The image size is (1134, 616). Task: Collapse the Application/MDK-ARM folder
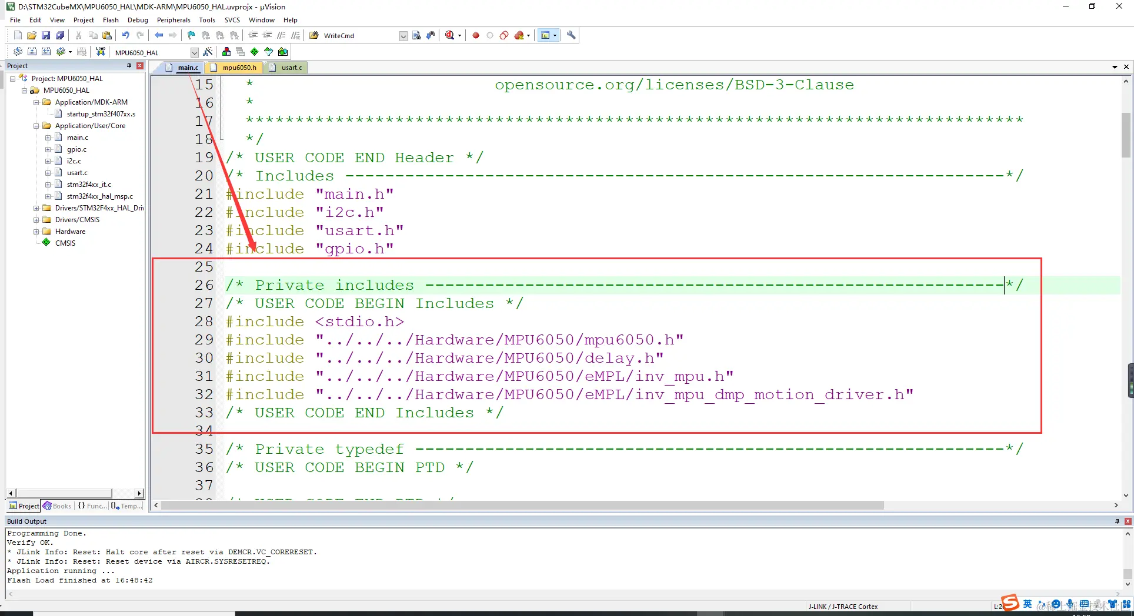pos(36,102)
